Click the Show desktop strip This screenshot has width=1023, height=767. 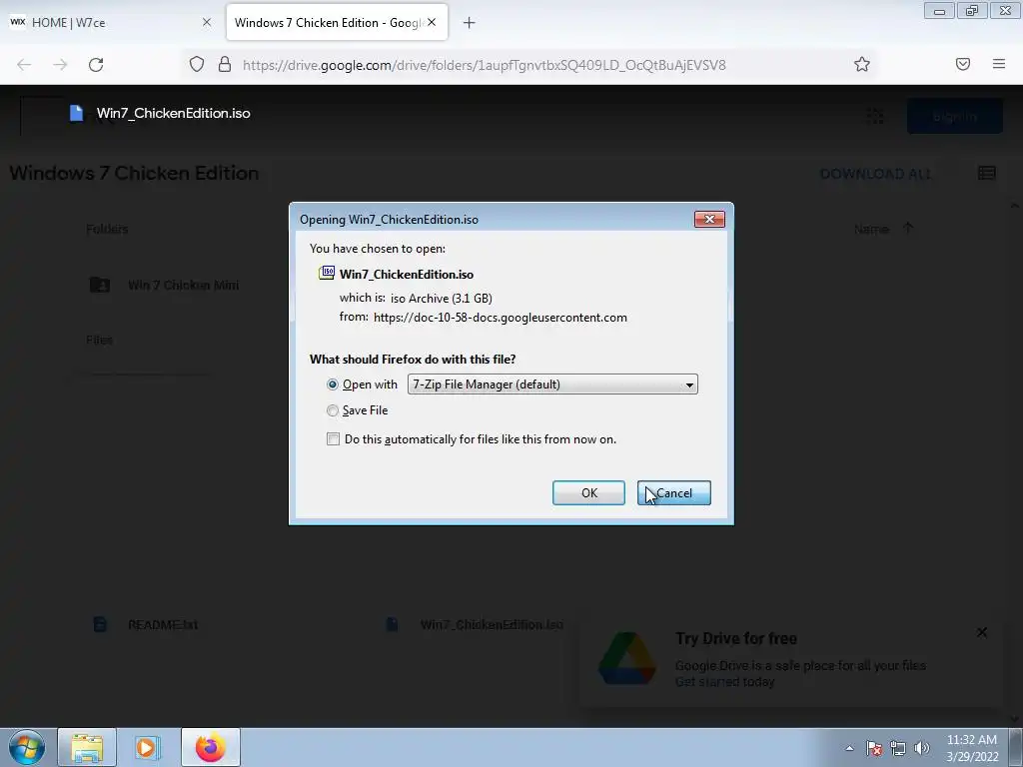point(1016,747)
